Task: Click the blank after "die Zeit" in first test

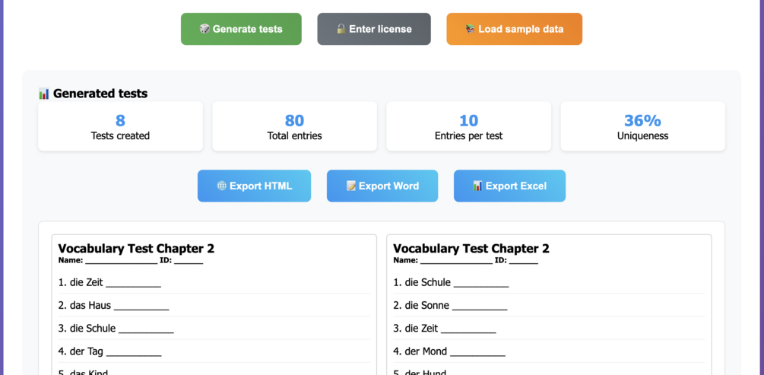Action: coord(133,284)
